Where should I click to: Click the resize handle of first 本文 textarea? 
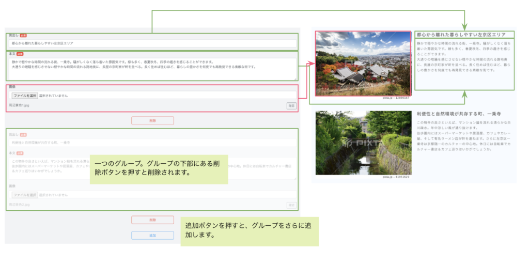(295, 78)
